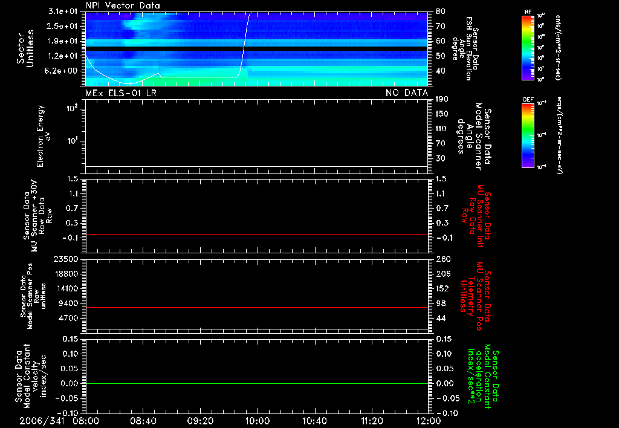Select the 'NPI Vector Data' panel title
This screenshot has width=619, height=428.
pyautogui.click(x=123, y=5)
